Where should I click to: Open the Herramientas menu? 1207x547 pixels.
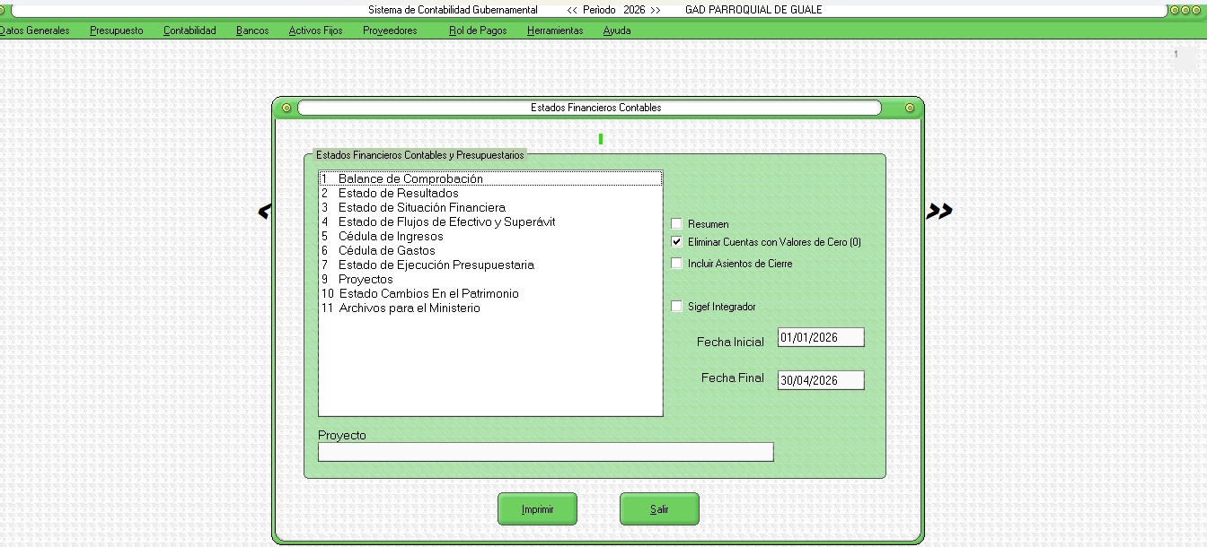coord(554,30)
